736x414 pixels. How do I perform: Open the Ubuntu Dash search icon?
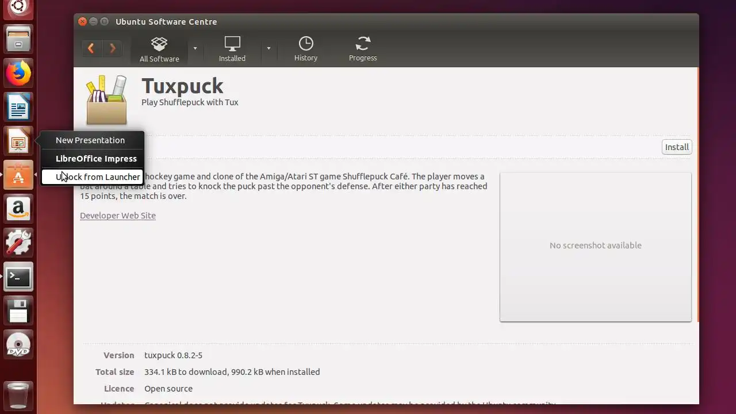(18, 7)
